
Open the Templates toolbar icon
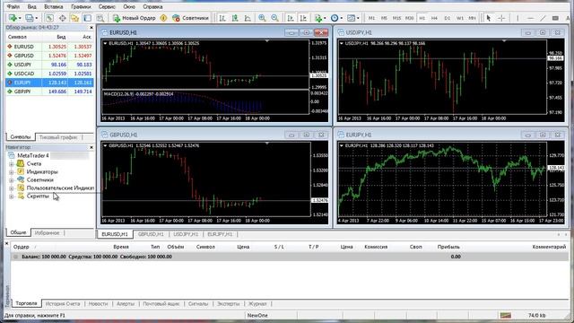click(351, 18)
